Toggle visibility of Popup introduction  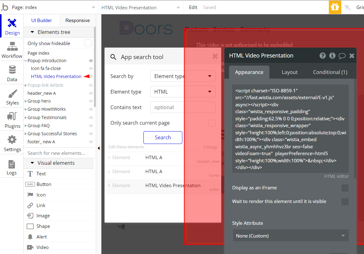coord(91,61)
